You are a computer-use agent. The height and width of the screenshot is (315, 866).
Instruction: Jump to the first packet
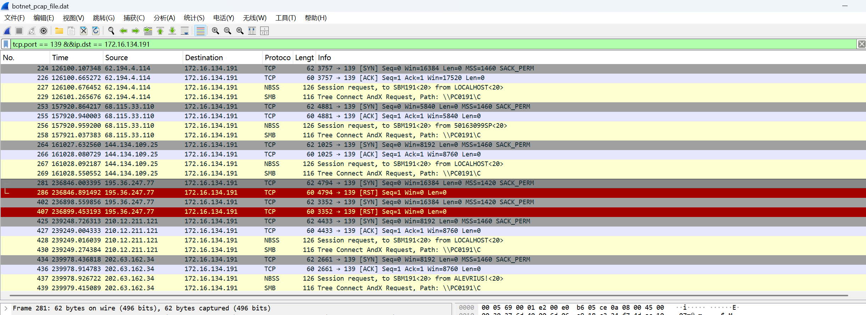pyautogui.click(x=160, y=31)
